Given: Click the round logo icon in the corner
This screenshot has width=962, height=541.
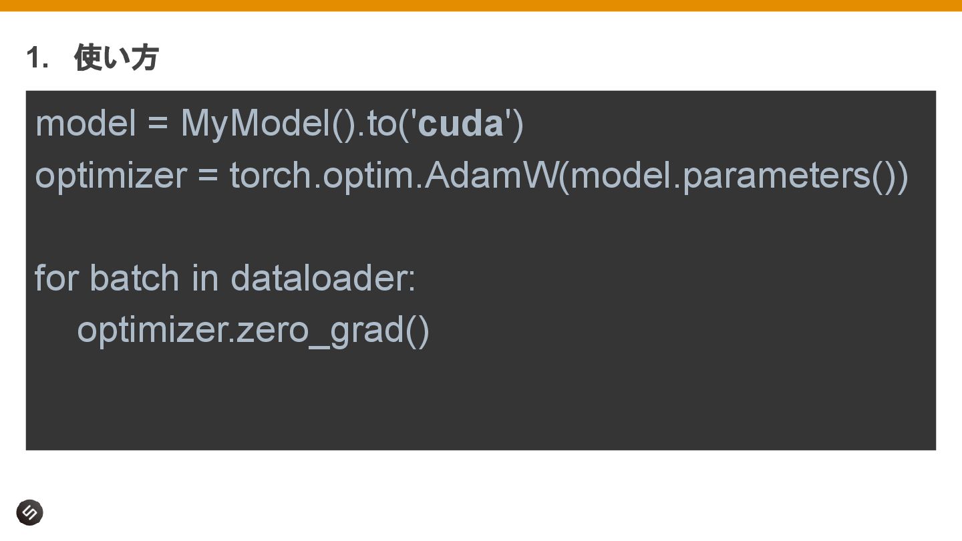Looking at the screenshot, I should (x=29, y=512).
